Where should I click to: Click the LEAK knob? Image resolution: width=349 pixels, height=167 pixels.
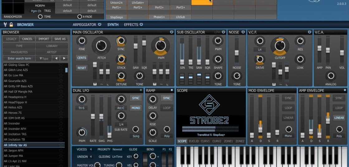(300, 60)
